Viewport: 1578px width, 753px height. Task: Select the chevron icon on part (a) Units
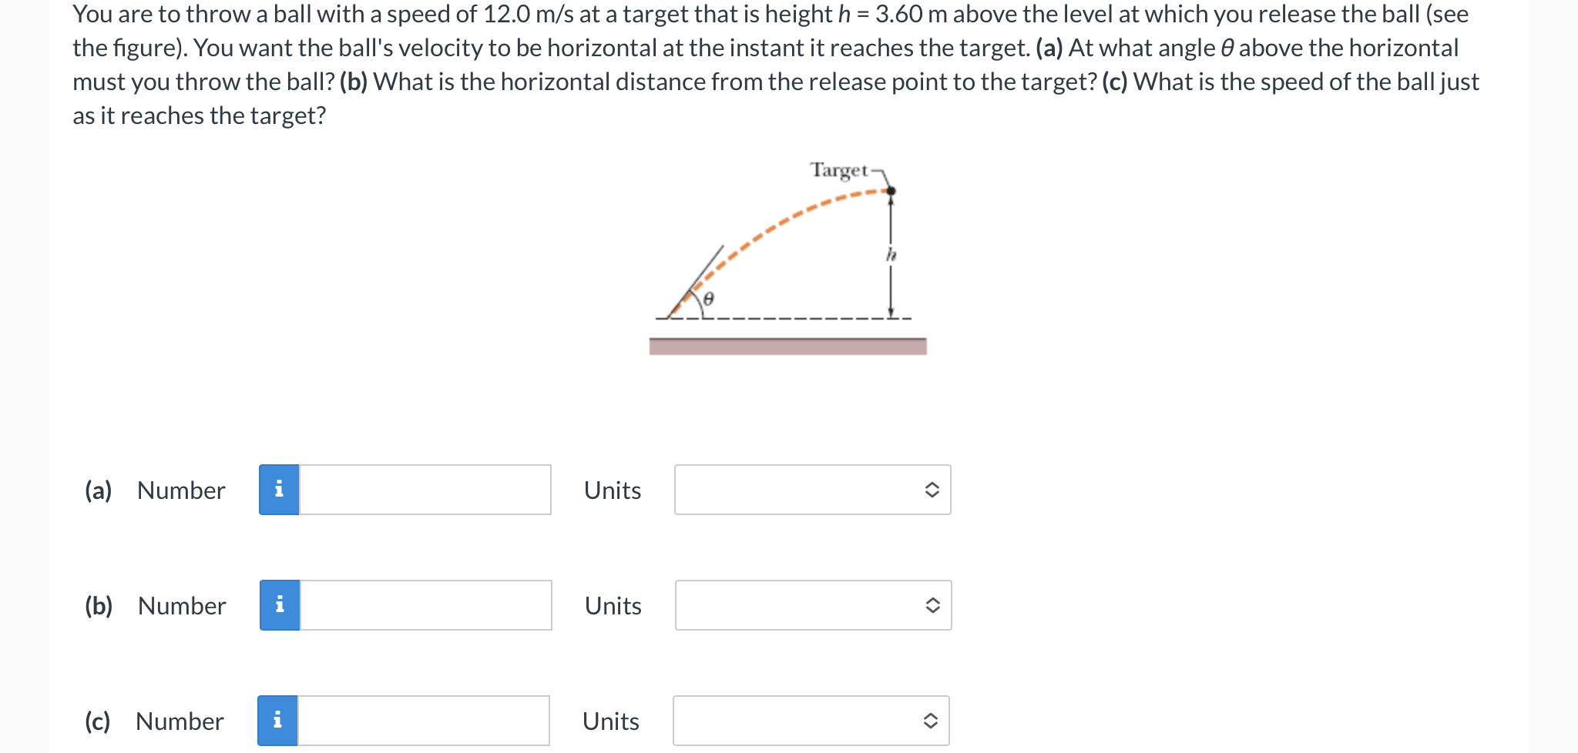coord(932,490)
